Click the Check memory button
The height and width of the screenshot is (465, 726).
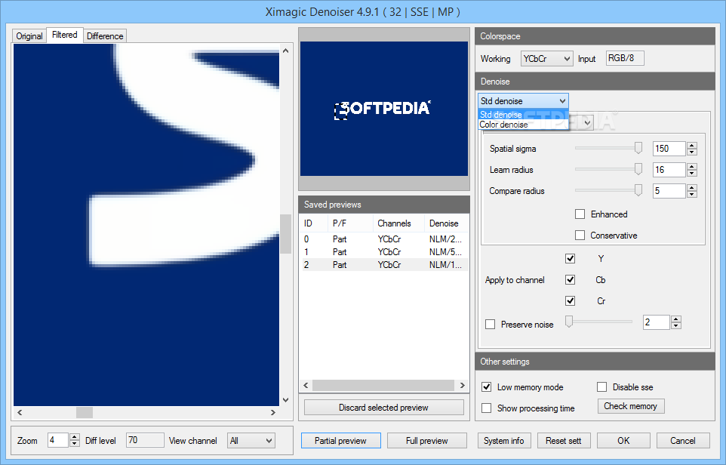tap(631, 406)
